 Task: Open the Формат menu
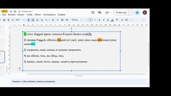click(21, 15)
